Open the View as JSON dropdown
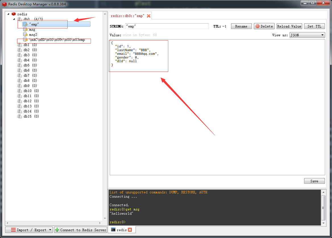 (307, 35)
